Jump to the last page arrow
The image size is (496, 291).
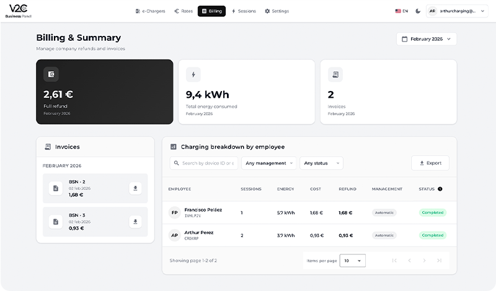pos(440,261)
